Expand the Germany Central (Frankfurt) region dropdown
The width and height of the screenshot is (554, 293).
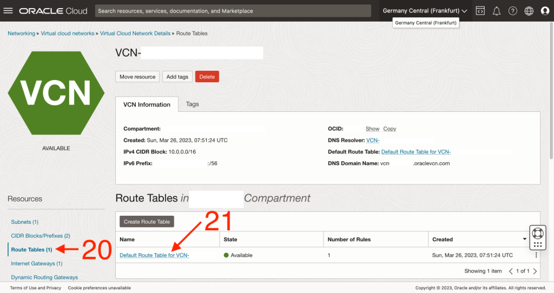point(425,11)
